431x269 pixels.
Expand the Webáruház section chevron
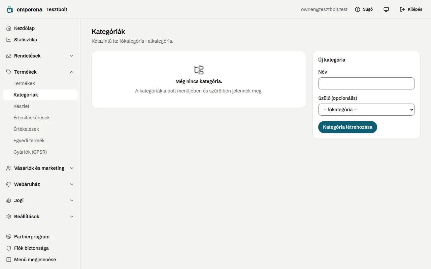click(x=72, y=184)
